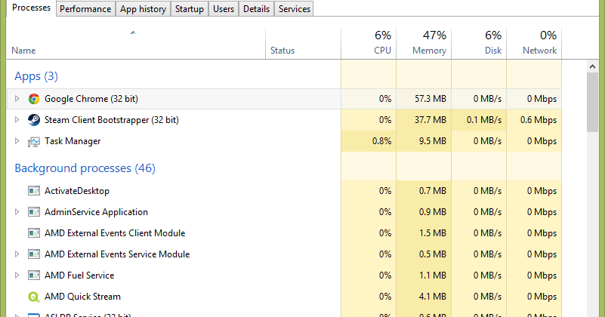Click the Google Chrome app icon
Viewport: 605px width, 317px height.
[x=33, y=99]
